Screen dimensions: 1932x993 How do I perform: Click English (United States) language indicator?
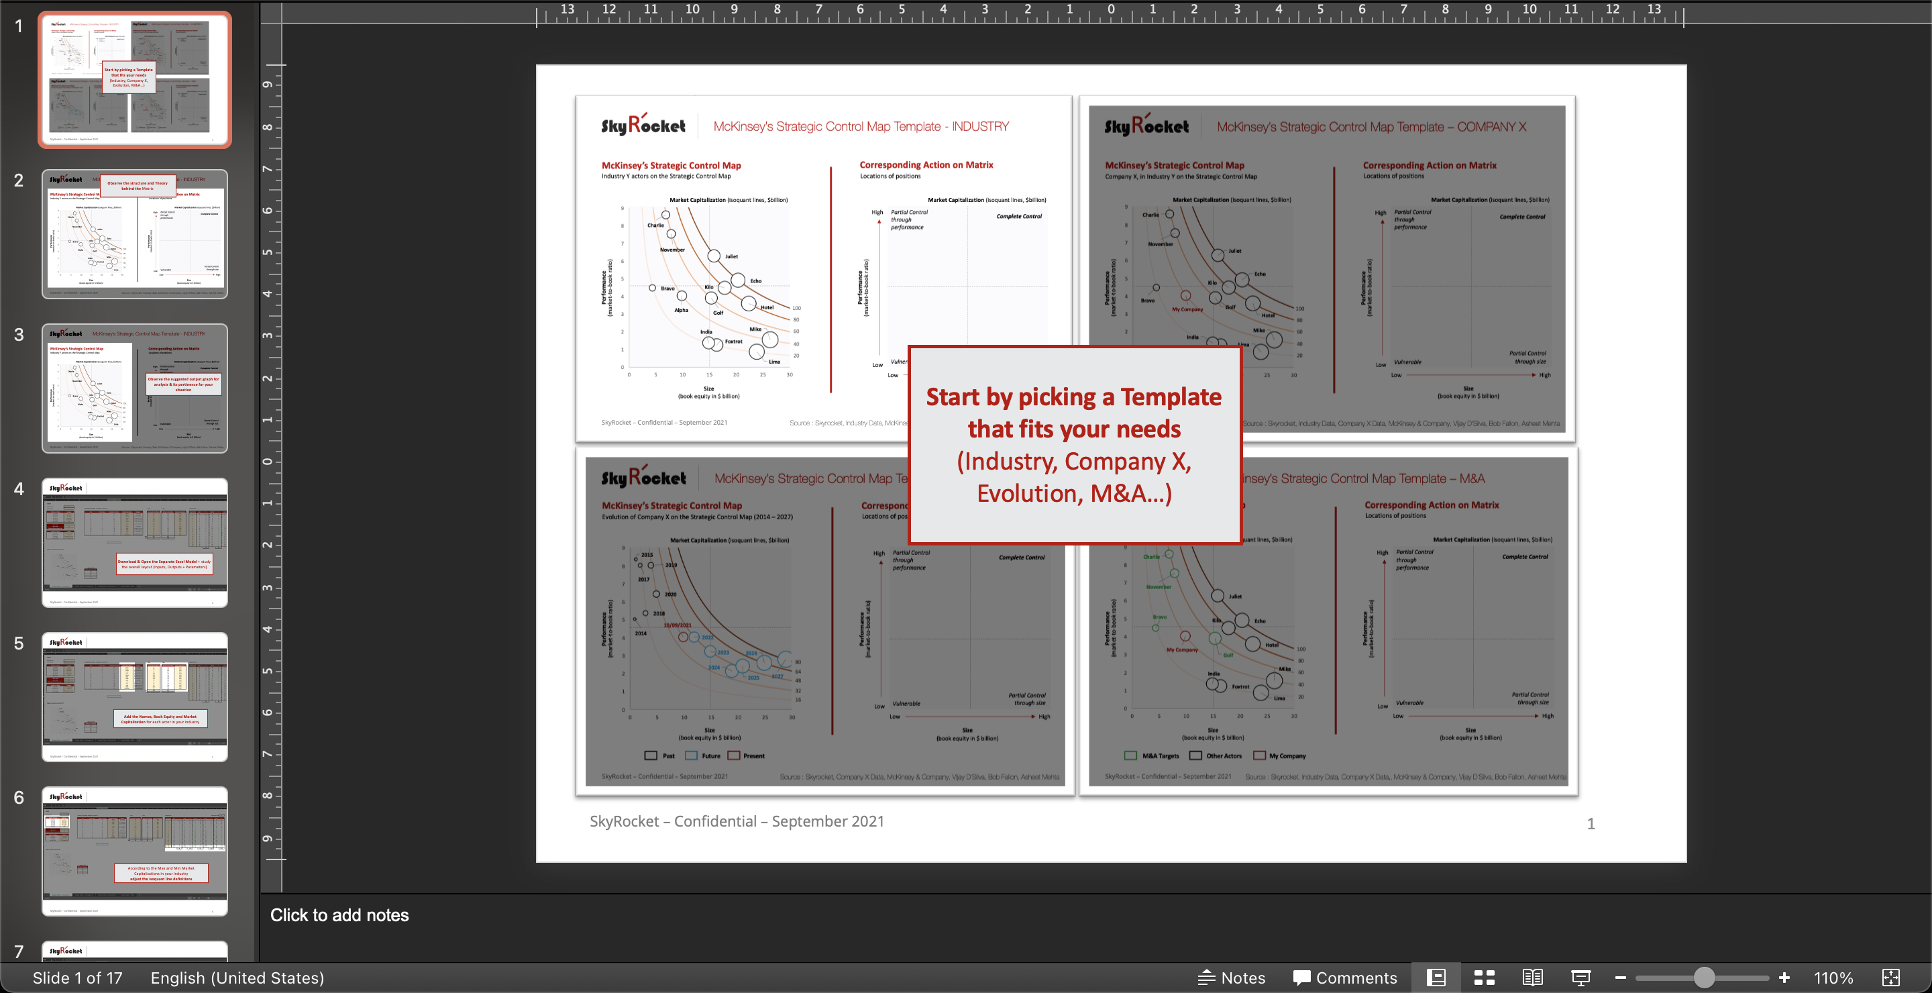click(x=237, y=978)
